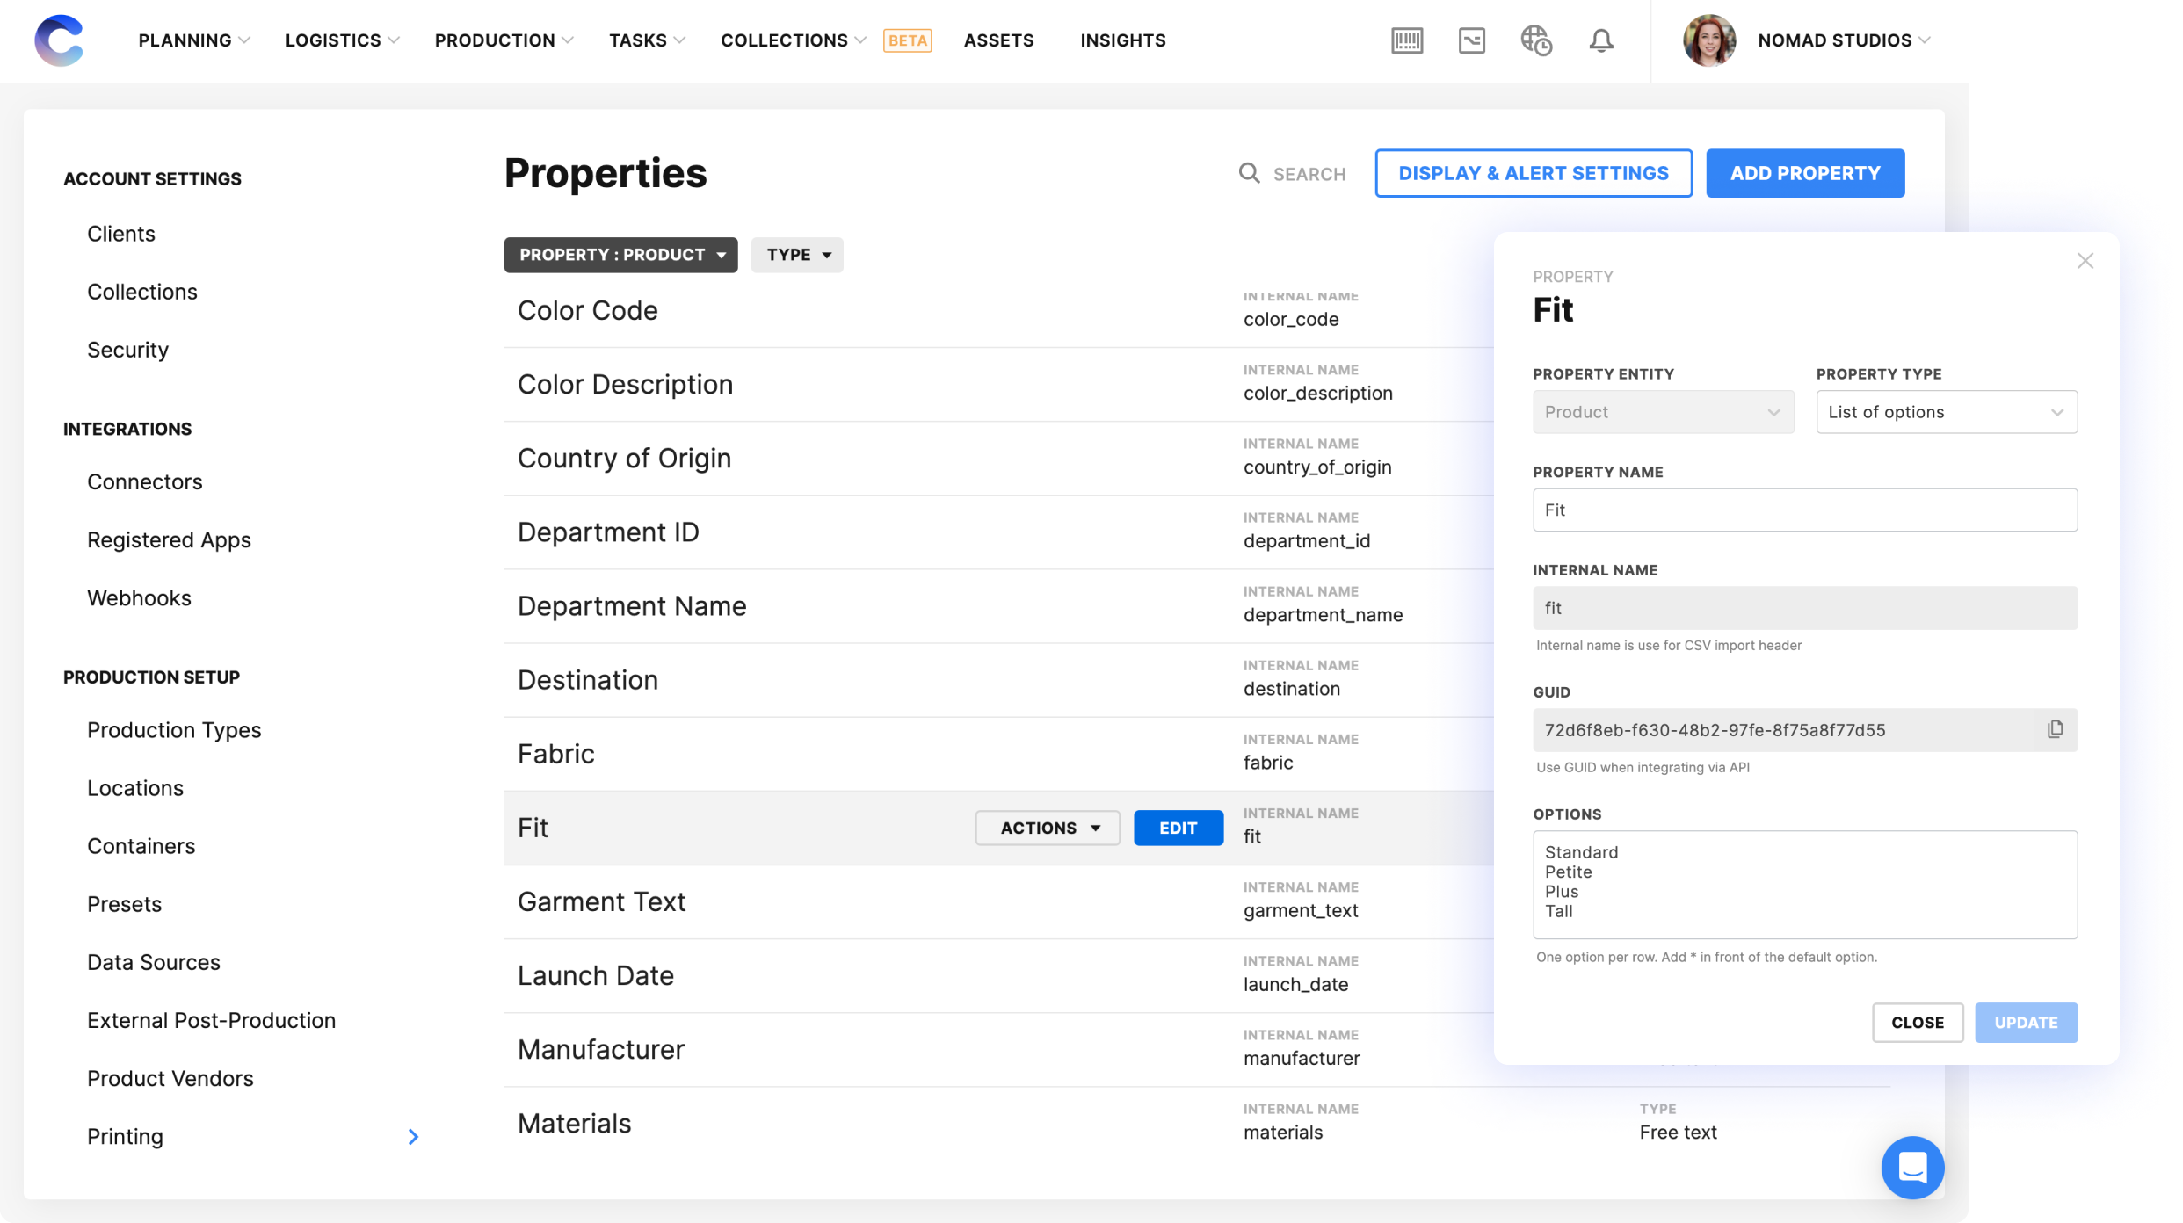Open the Property Type options list
This screenshot has width=2183, height=1223.
[1946, 411]
